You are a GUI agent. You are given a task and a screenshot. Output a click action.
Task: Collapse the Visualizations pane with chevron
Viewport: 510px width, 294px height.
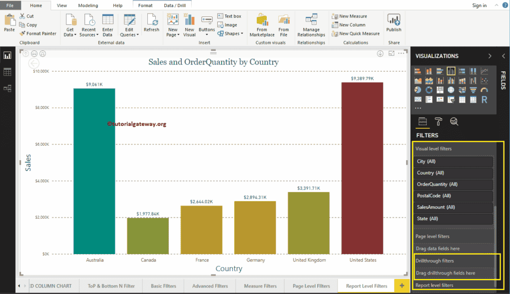click(490, 56)
